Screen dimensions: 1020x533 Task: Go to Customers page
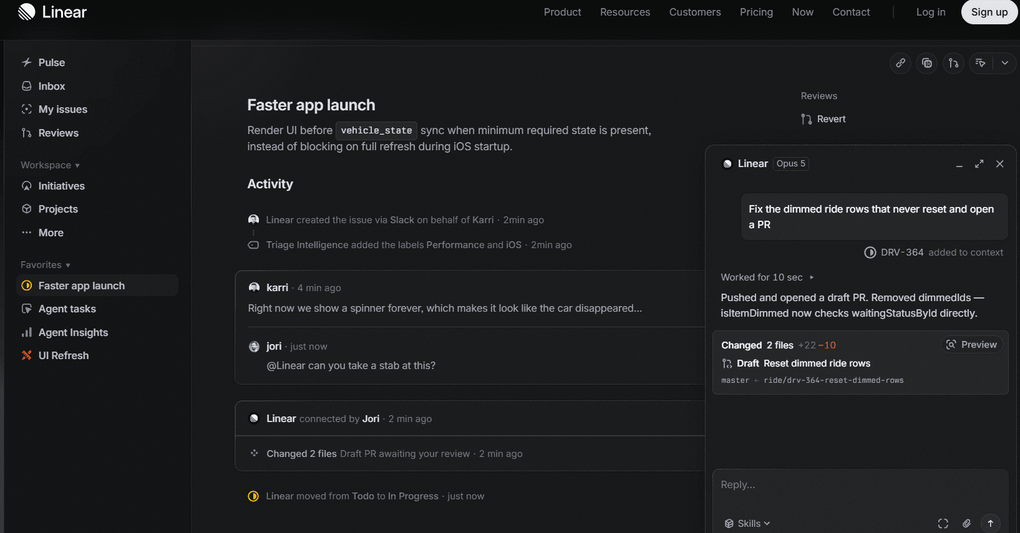pos(695,12)
